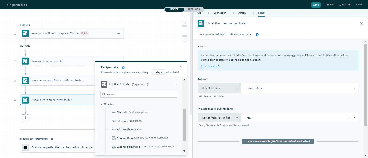368x158 pixels.
Task: Open the Select from option list dropdown
Action: (219, 118)
